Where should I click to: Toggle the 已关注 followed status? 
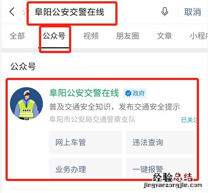[189, 120]
